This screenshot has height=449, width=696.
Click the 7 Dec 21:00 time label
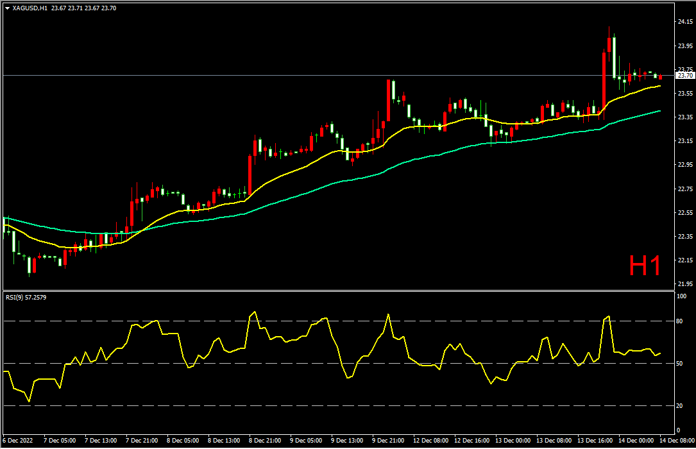click(142, 441)
